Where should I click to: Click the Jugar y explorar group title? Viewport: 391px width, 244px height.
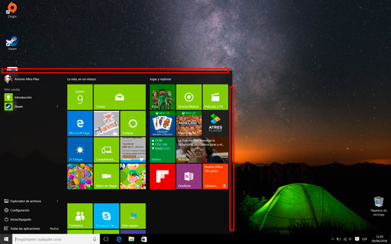click(160, 79)
